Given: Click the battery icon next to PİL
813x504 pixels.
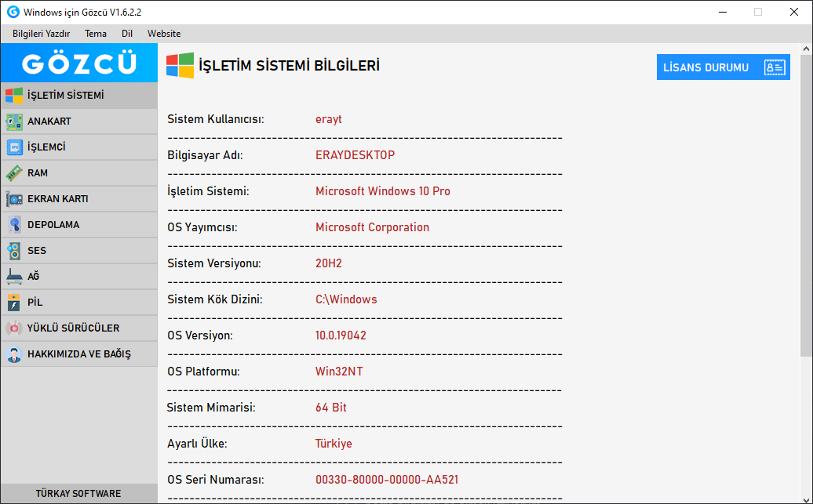Looking at the screenshot, I should pyautogui.click(x=14, y=303).
